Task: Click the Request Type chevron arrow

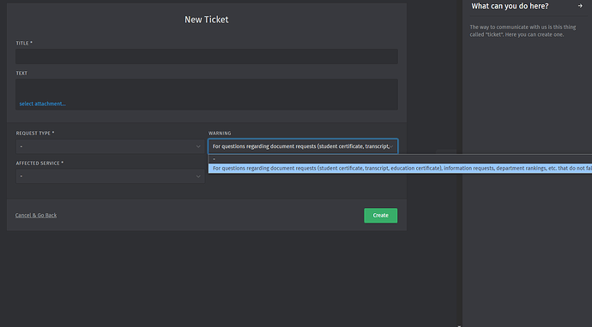Action: (198, 146)
